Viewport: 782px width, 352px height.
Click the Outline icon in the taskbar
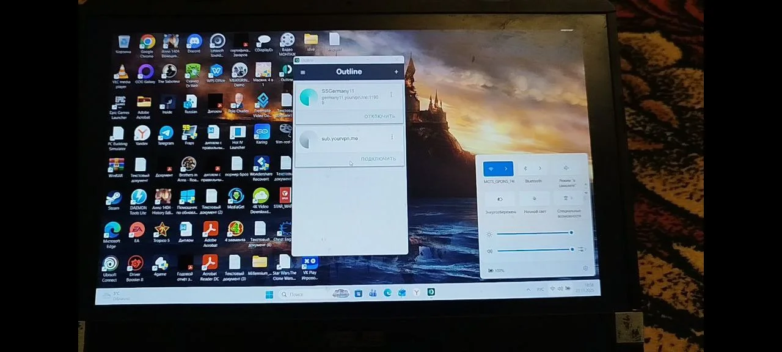[x=431, y=293]
